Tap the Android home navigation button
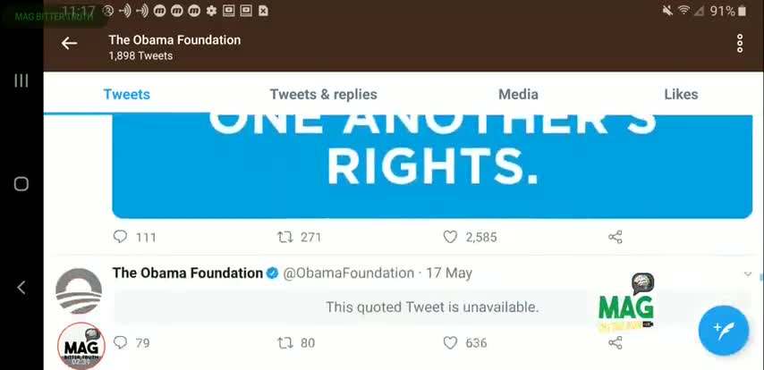This screenshot has width=764, height=370. (x=21, y=184)
